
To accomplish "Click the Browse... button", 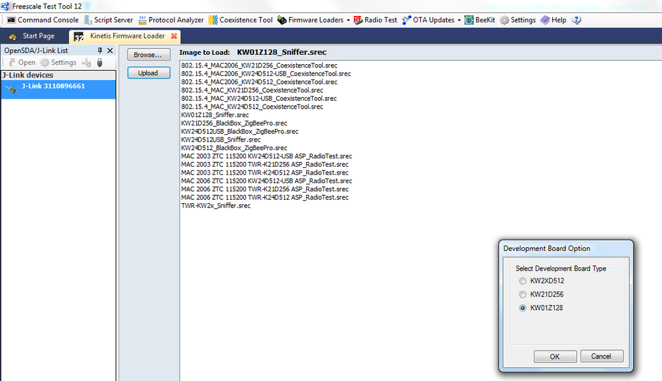I will click(148, 55).
